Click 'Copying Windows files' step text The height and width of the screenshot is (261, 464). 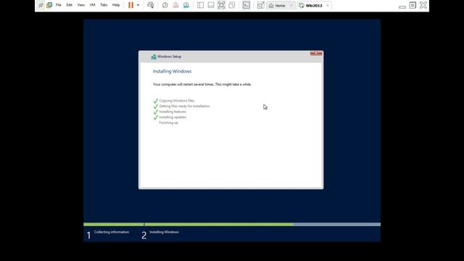(177, 101)
